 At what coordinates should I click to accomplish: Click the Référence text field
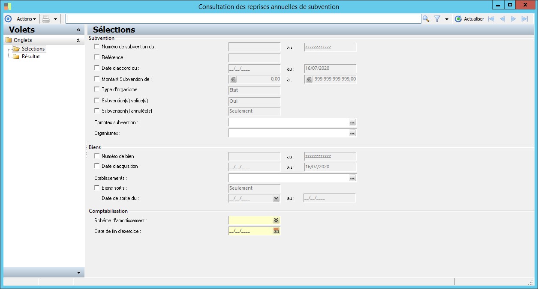(255, 58)
